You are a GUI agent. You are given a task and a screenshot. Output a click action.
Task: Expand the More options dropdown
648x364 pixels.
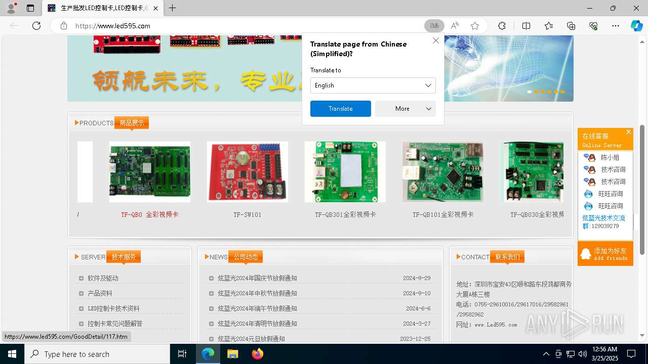405,109
